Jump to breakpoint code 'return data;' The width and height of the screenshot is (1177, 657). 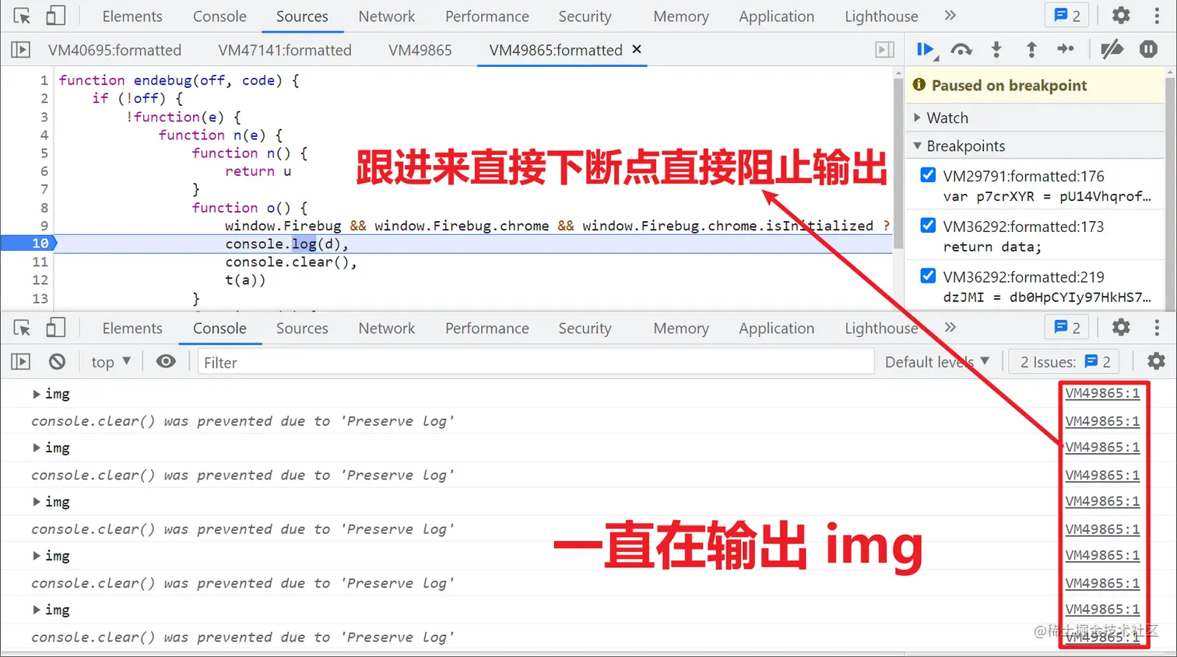(992, 247)
